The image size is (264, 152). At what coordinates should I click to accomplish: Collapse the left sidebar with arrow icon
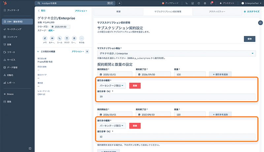(30, 148)
